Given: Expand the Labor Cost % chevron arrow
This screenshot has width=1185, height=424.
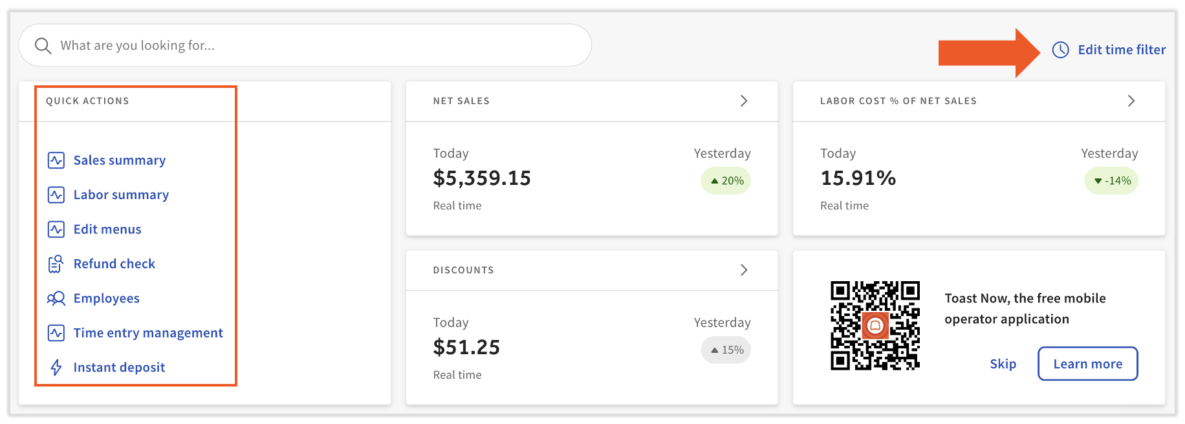Looking at the screenshot, I should point(1131,101).
